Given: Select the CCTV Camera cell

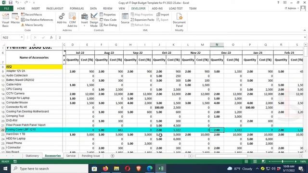Looking at the screenshot, I should pos(34,94).
